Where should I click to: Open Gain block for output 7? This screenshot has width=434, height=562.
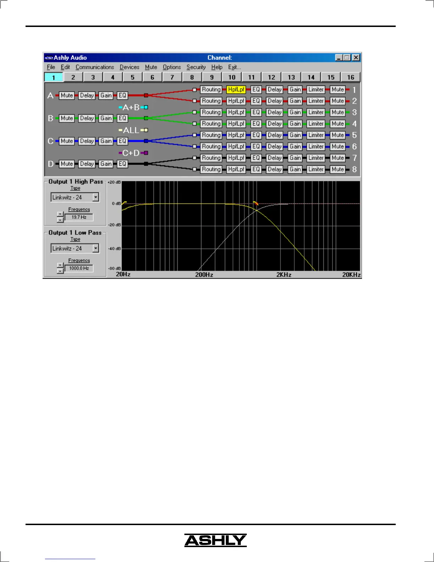coord(295,158)
